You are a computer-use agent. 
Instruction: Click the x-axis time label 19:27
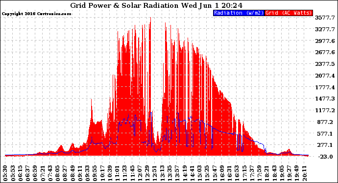290,173
